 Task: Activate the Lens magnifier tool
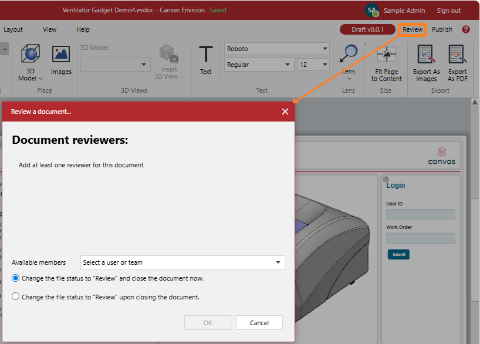pyautogui.click(x=349, y=53)
